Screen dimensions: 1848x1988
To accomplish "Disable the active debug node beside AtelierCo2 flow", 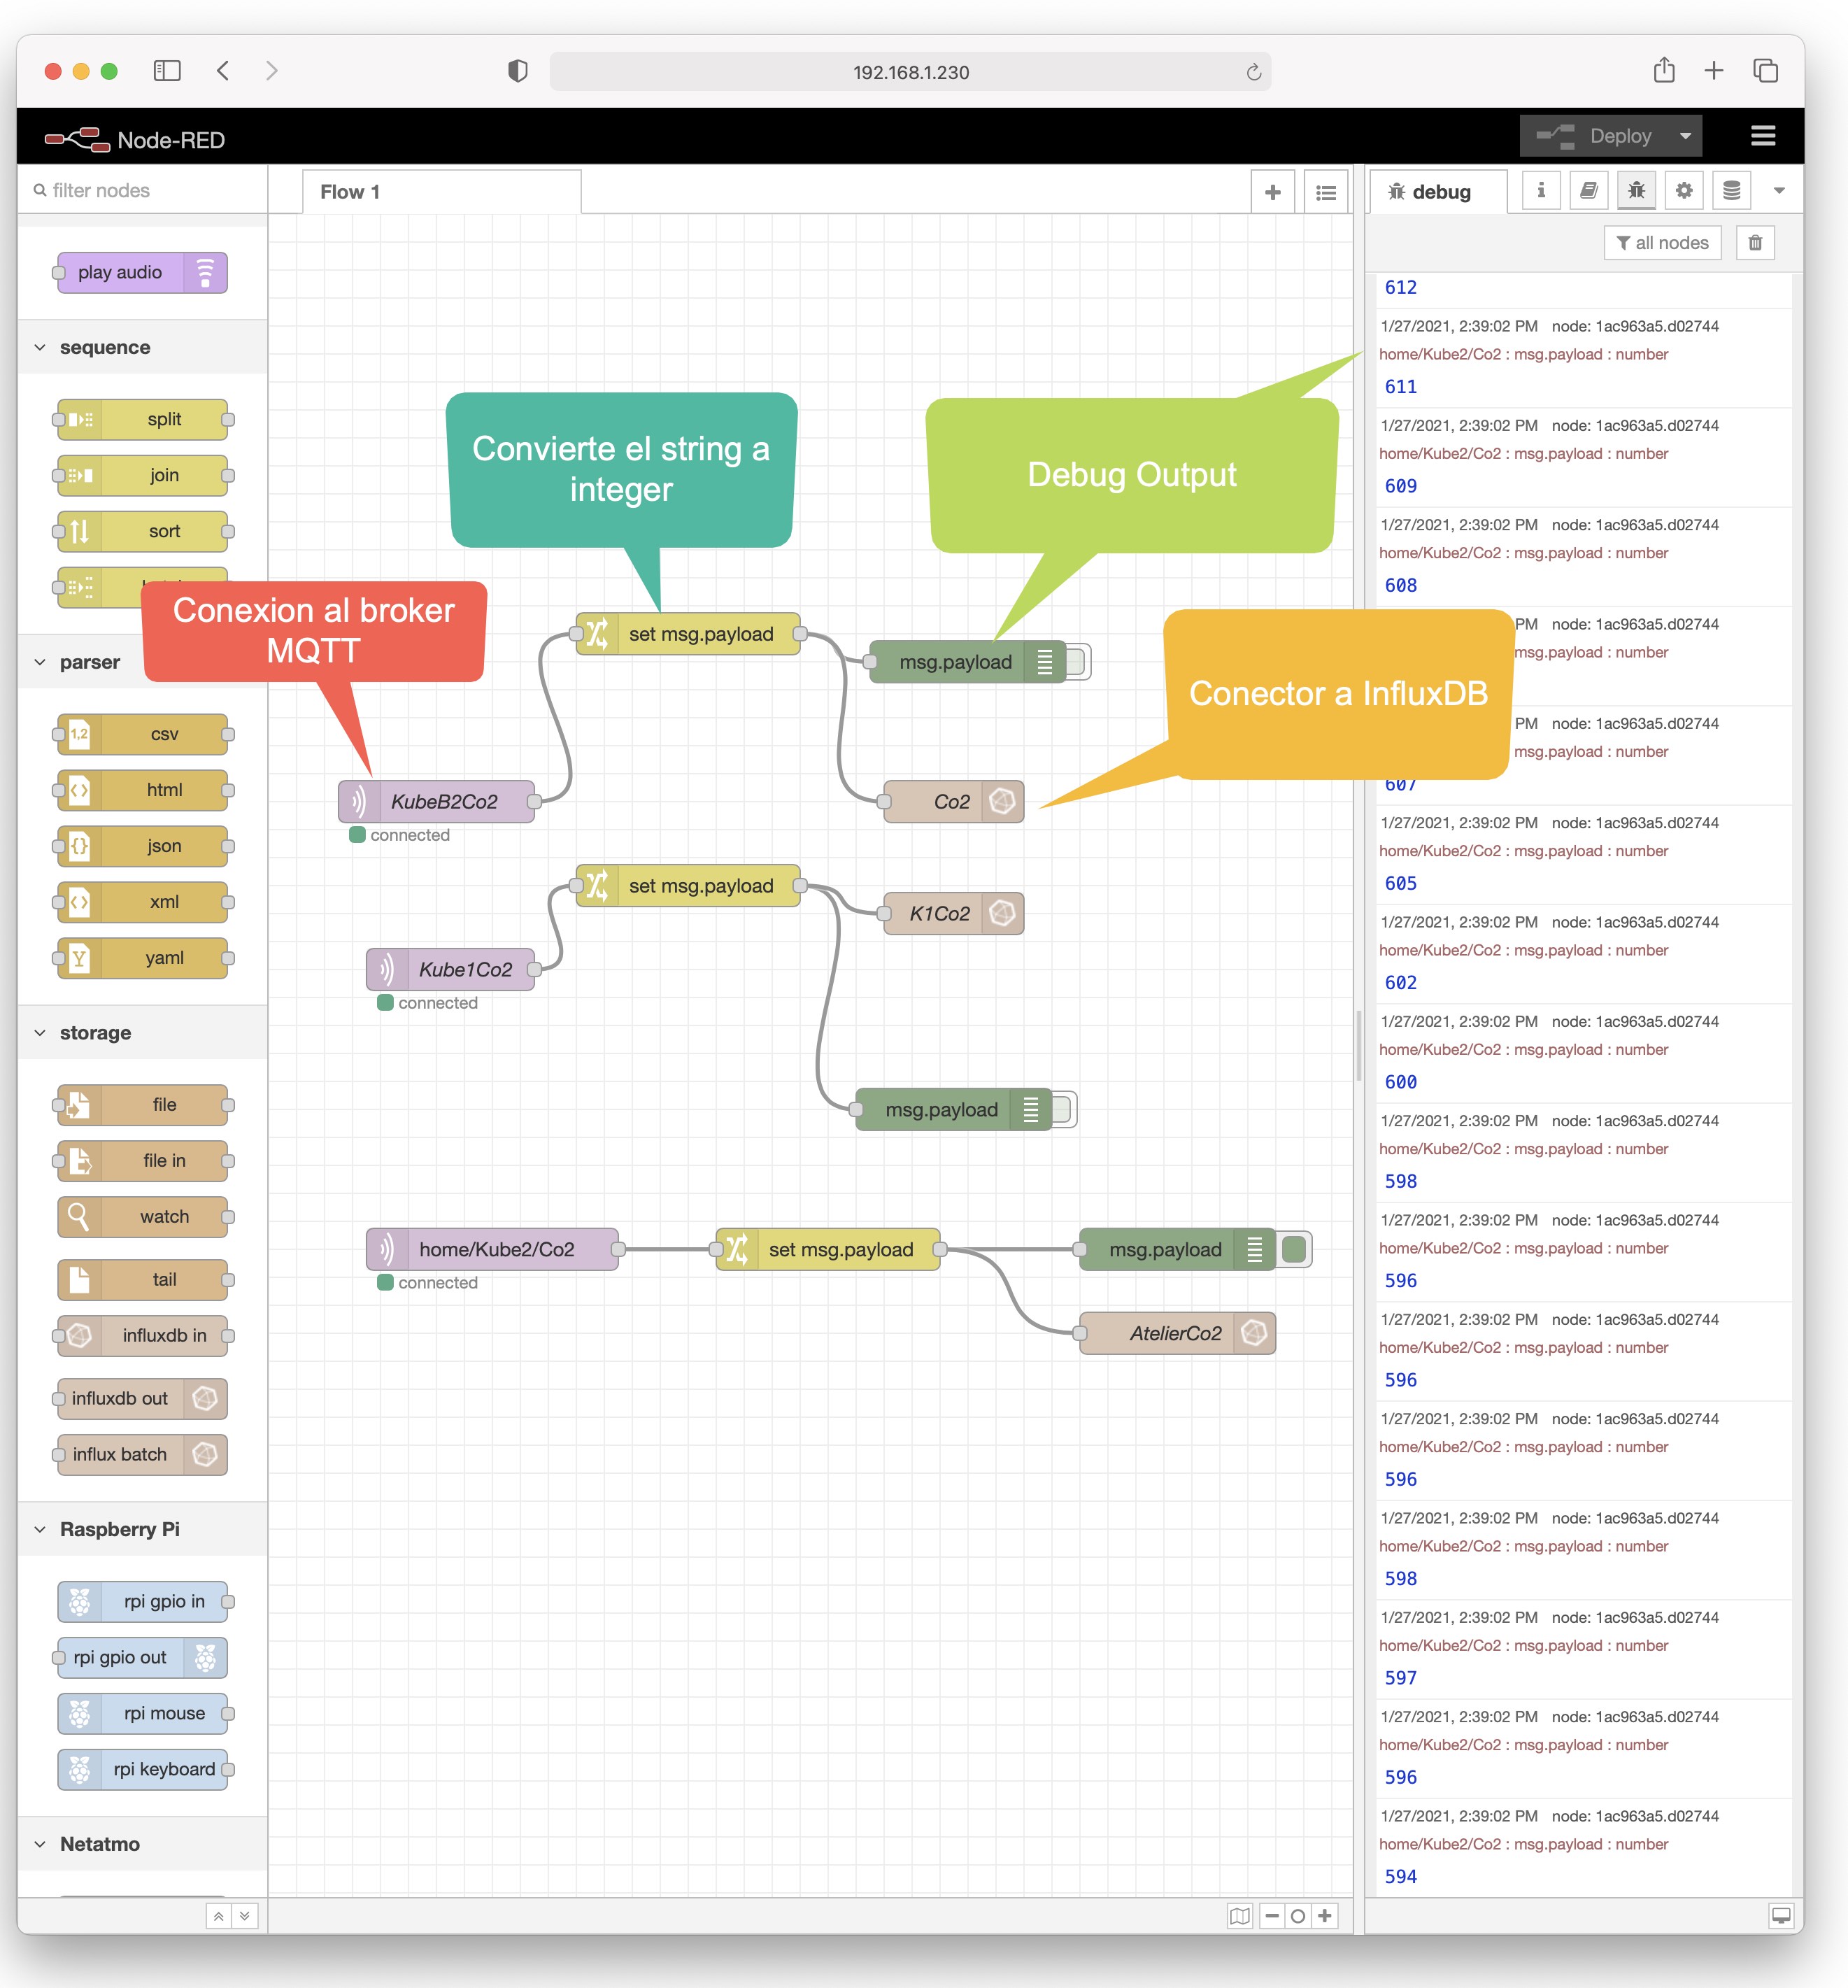I will (x=1294, y=1251).
